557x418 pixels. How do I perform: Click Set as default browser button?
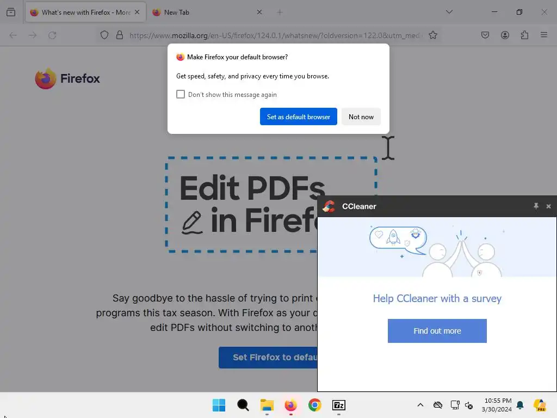pyautogui.click(x=299, y=116)
